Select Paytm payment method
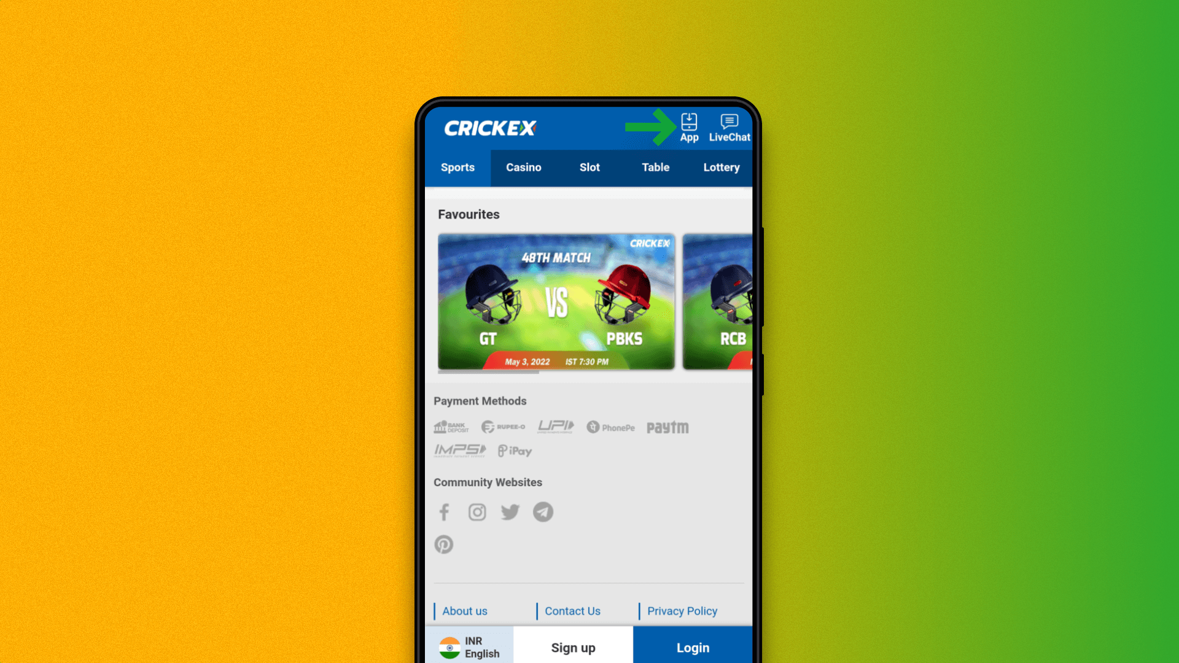This screenshot has width=1179, height=663. click(x=667, y=427)
